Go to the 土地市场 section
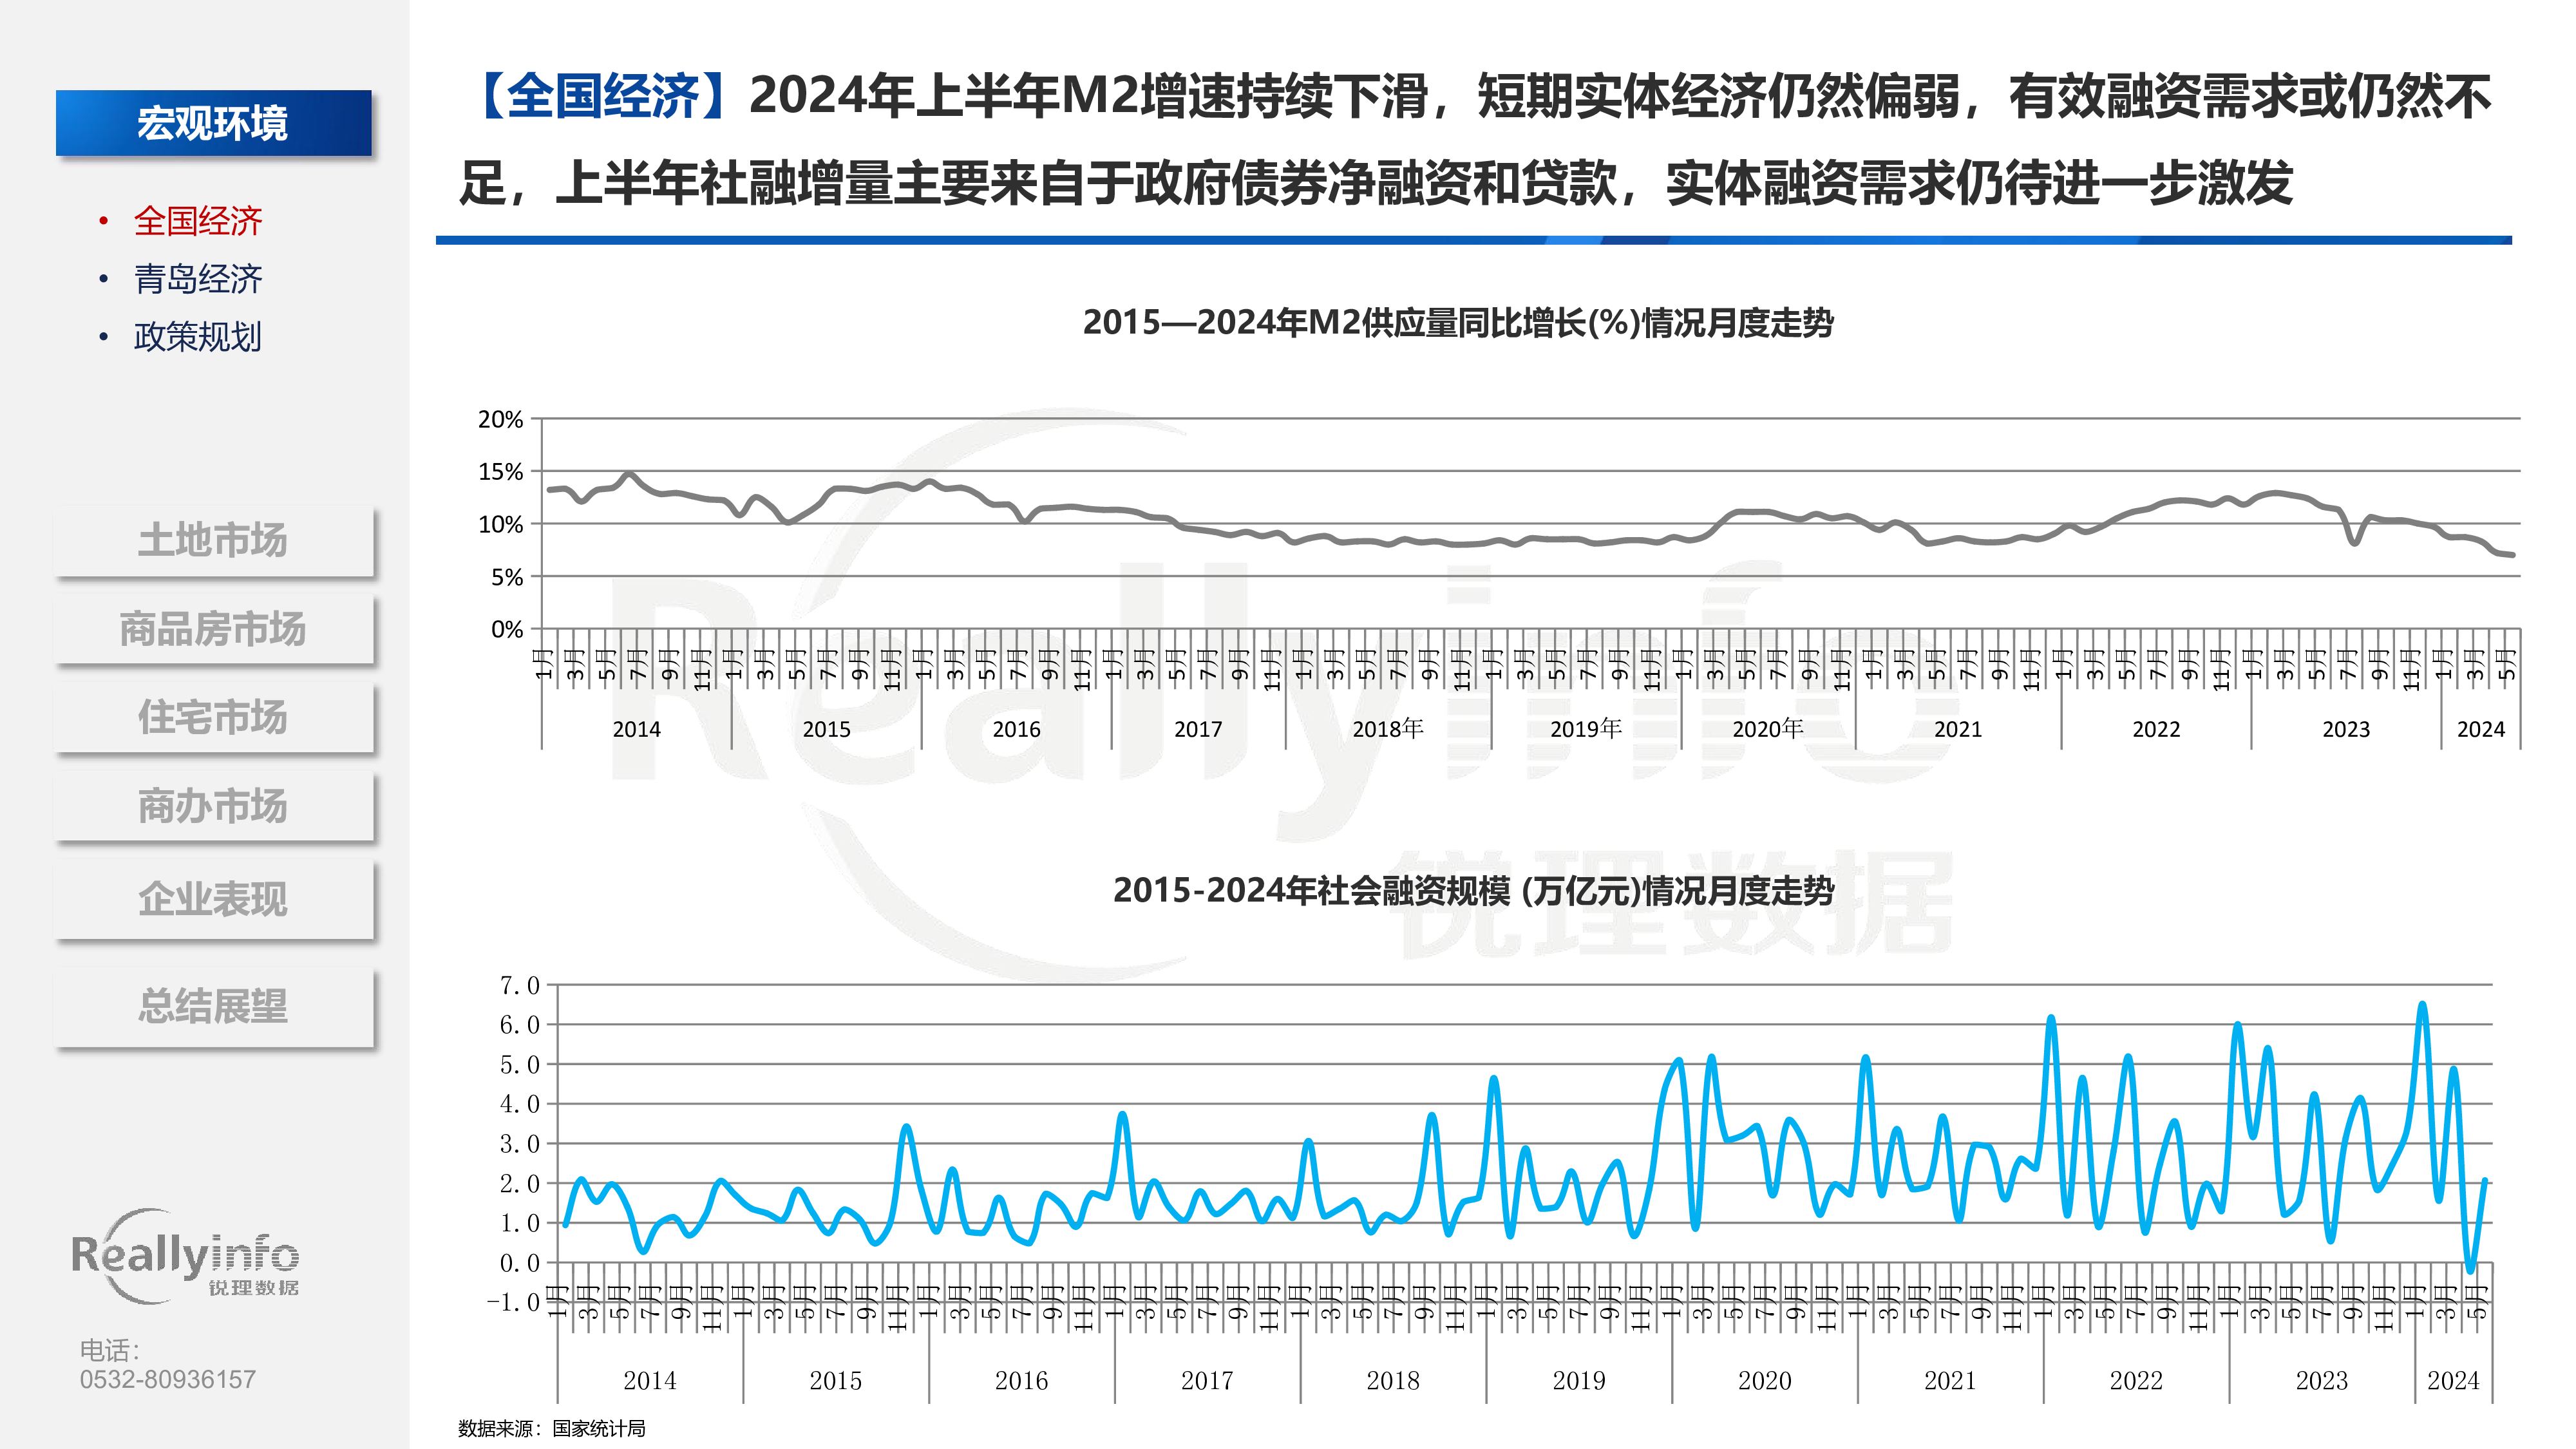The height and width of the screenshot is (1449, 2576). 213,540
